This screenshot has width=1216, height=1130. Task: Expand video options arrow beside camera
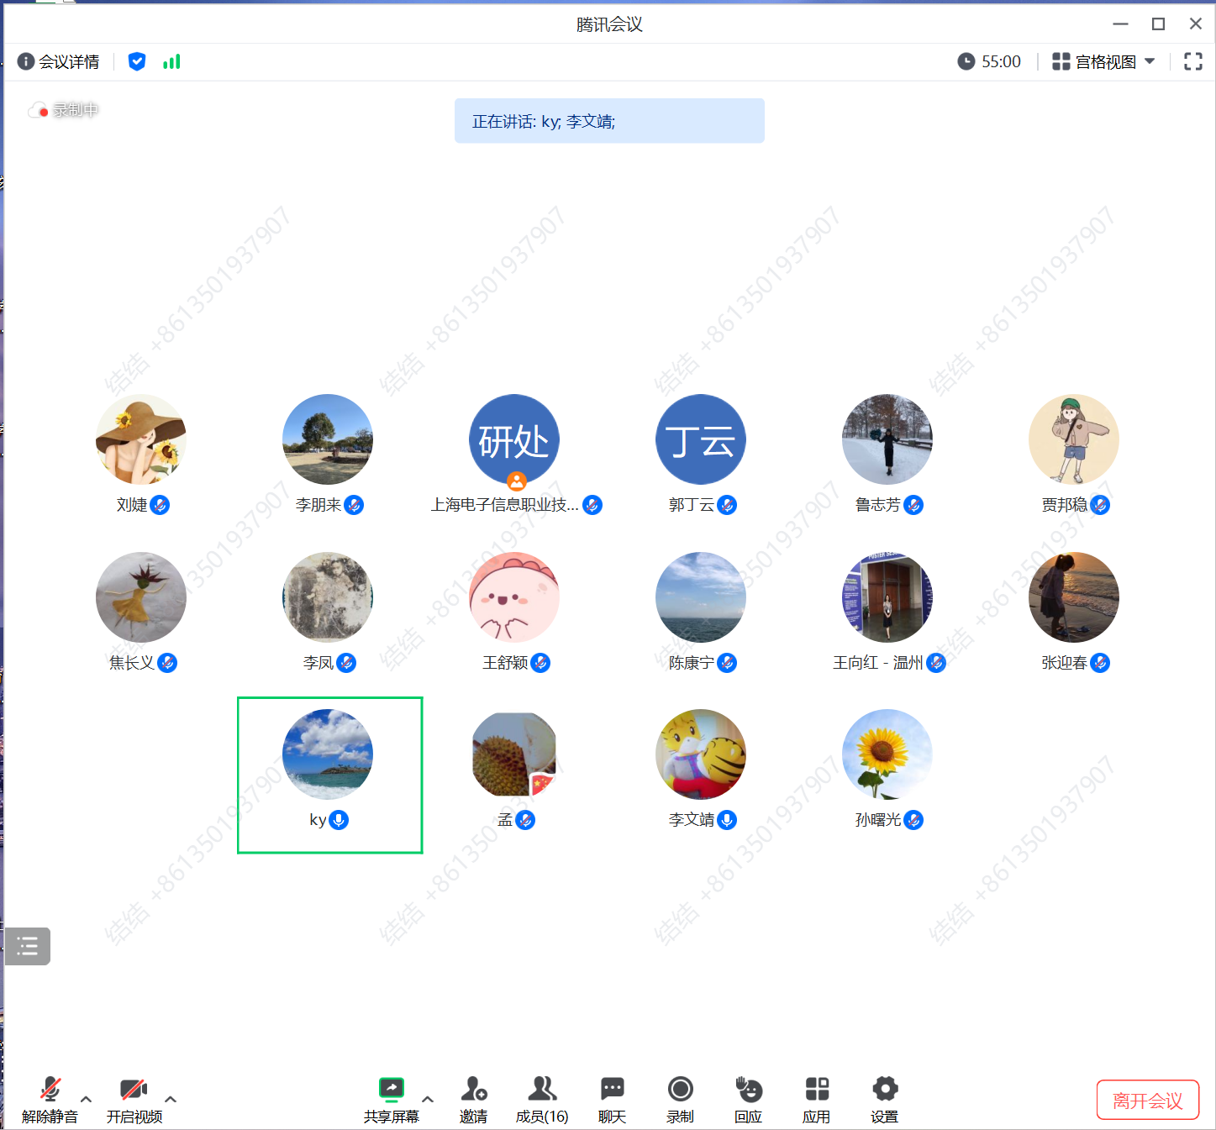(171, 1099)
